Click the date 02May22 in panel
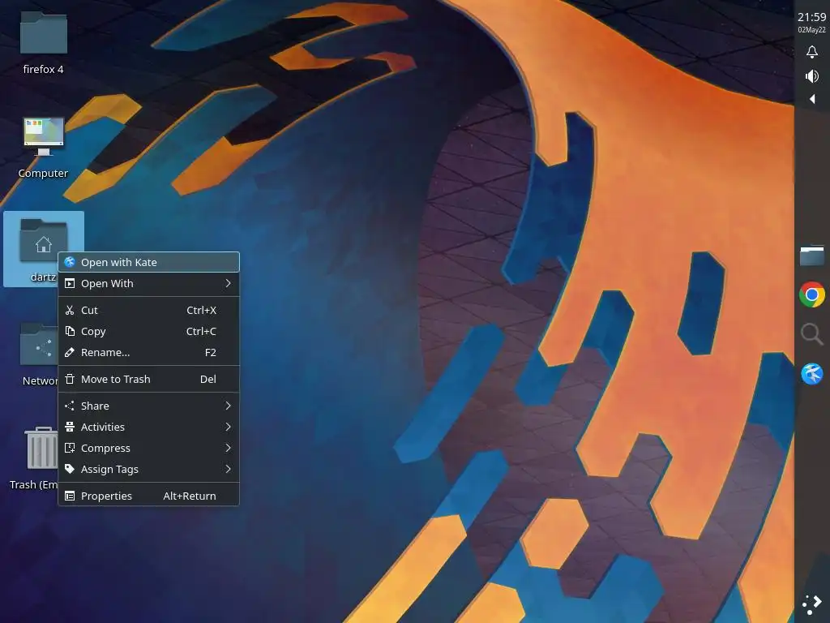The height and width of the screenshot is (623, 830). point(811,30)
